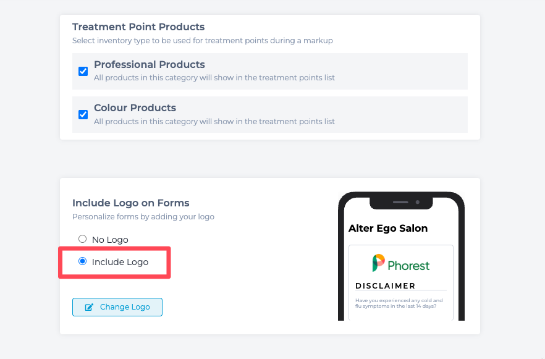Uncheck the Colour Products checkbox
The height and width of the screenshot is (359, 545).
(x=83, y=115)
